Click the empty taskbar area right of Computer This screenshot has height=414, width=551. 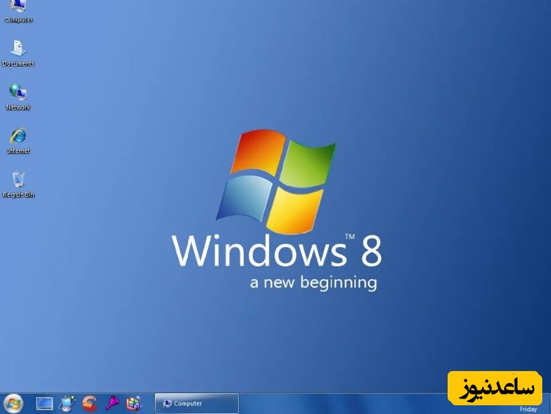coord(336,403)
